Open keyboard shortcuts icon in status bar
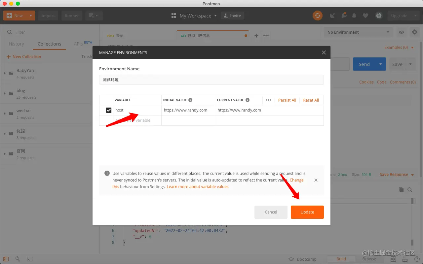The height and width of the screenshot is (264, 423). pos(405,259)
